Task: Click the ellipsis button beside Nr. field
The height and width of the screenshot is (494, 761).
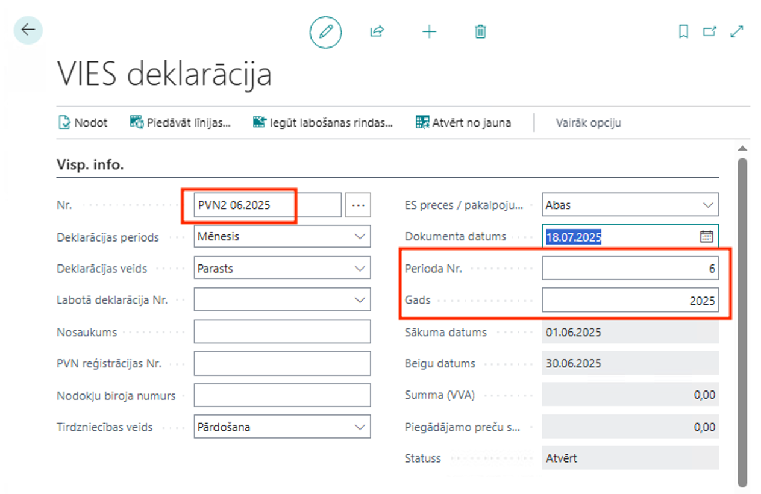Action: pyautogui.click(x=359, y=205)
